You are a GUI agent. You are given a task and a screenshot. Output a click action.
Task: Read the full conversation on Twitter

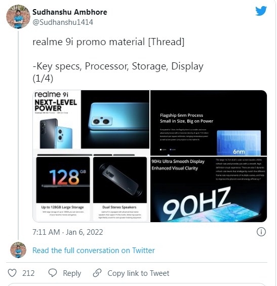pos(94,251)
